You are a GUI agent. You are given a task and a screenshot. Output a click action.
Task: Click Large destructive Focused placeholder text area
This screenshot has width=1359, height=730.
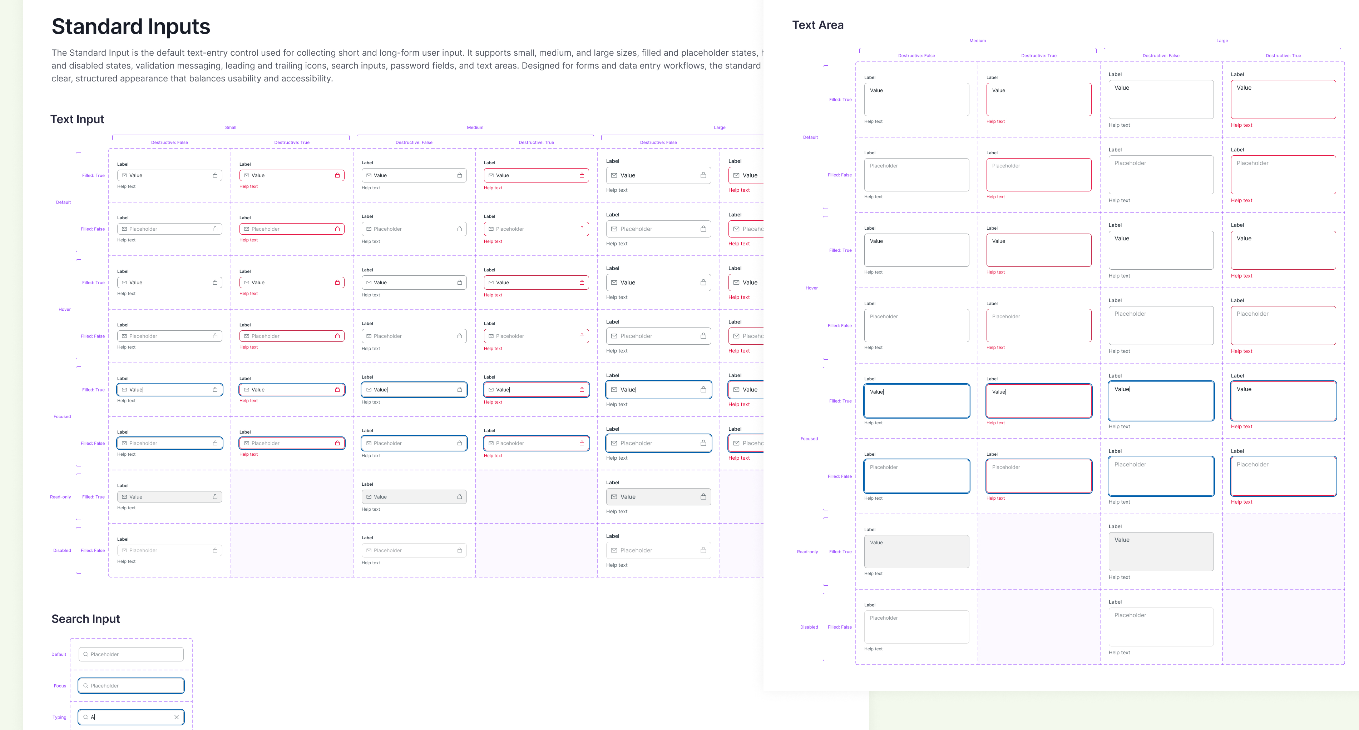[x=1284, y=476]
